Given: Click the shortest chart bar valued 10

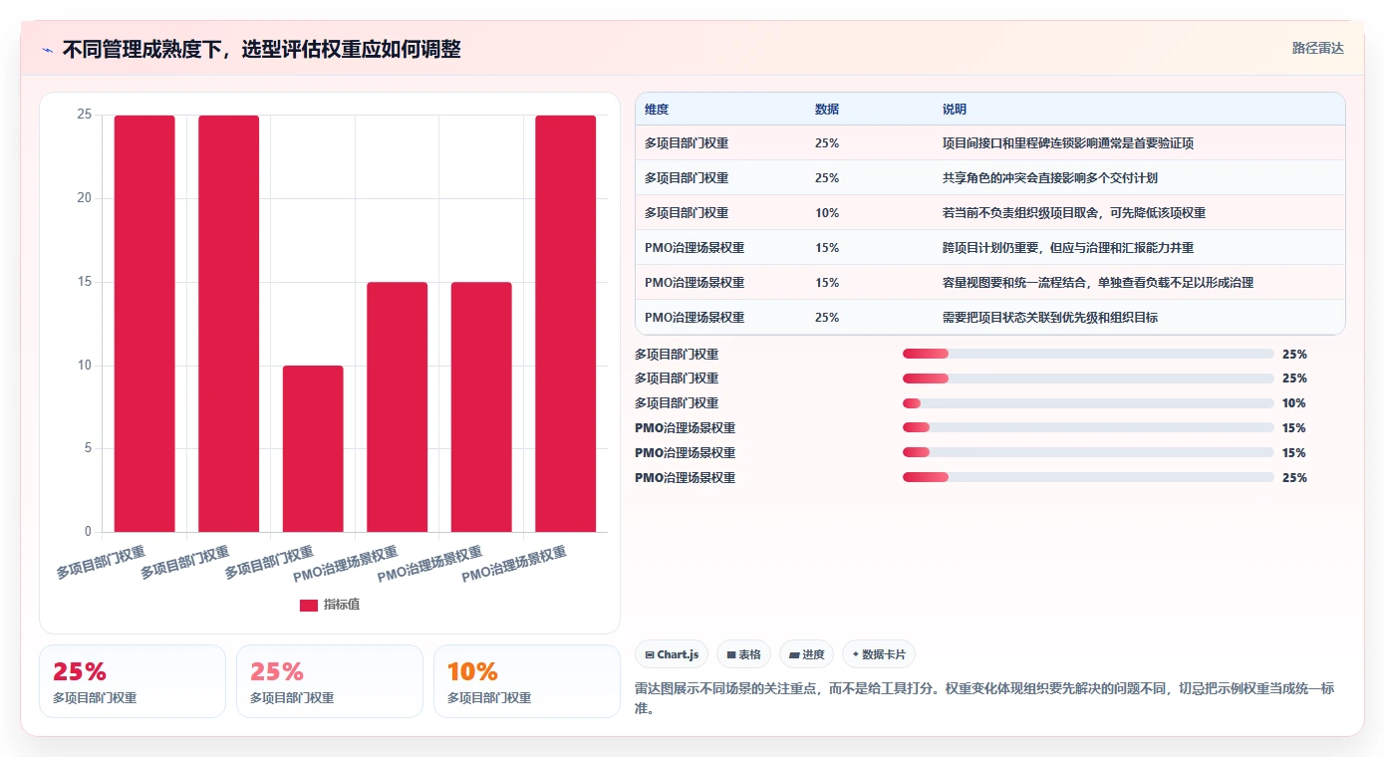Looking at the screenshot, I should (x=313, y=448).
